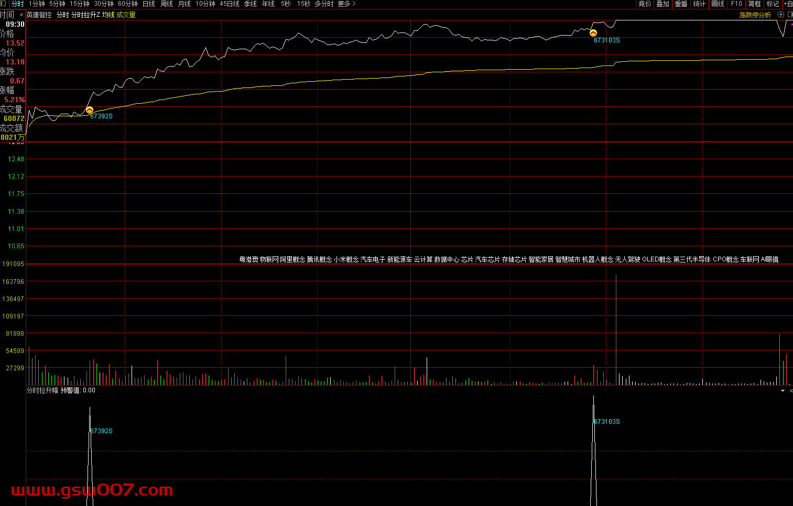The width and height of the screenshot is (793, 506).
Task: Click the 芯片 concept tag
Action: pos(466,259)
